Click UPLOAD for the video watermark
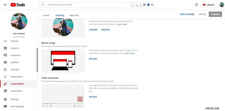This screenshot has width=225, height=111. [93, 97]
